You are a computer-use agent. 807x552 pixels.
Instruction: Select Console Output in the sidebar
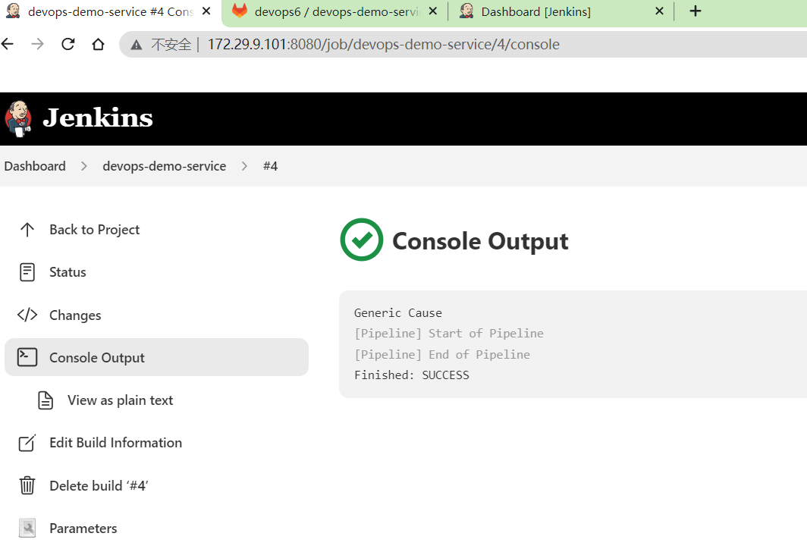click(156, 357)
